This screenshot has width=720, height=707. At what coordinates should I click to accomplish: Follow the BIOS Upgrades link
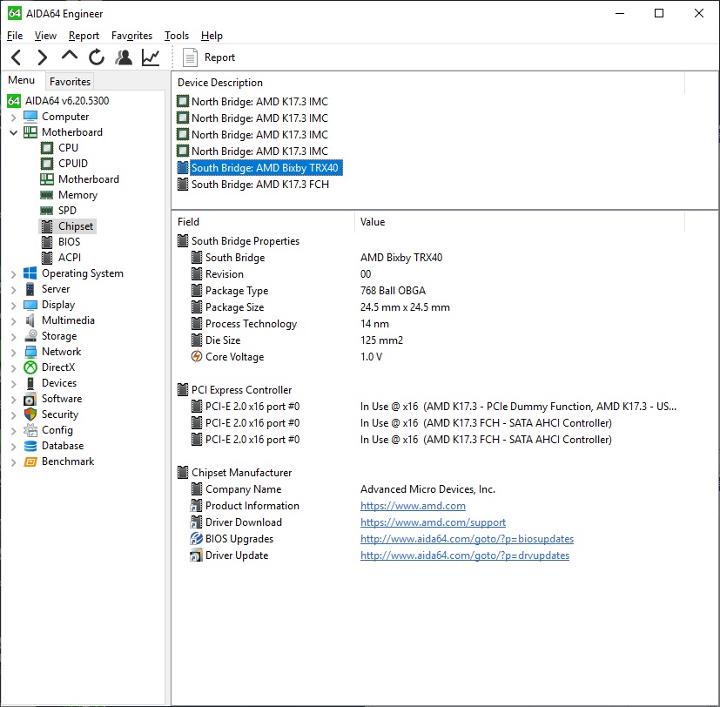tap(467, 539)
